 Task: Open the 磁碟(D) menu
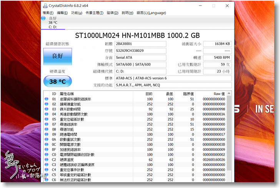[x=112, y=13]
